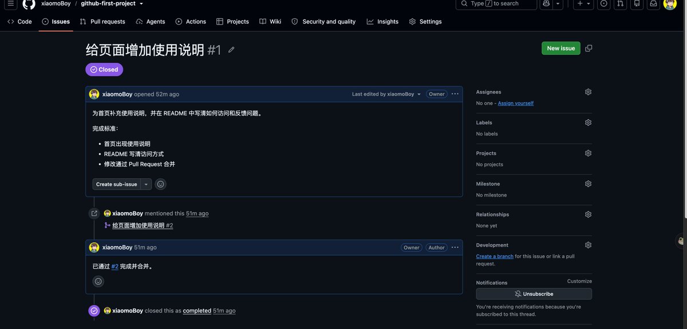687x329 pixels.
Task: Click the 51m ago mentioned timestamp
Action: [x=197, y=213]
